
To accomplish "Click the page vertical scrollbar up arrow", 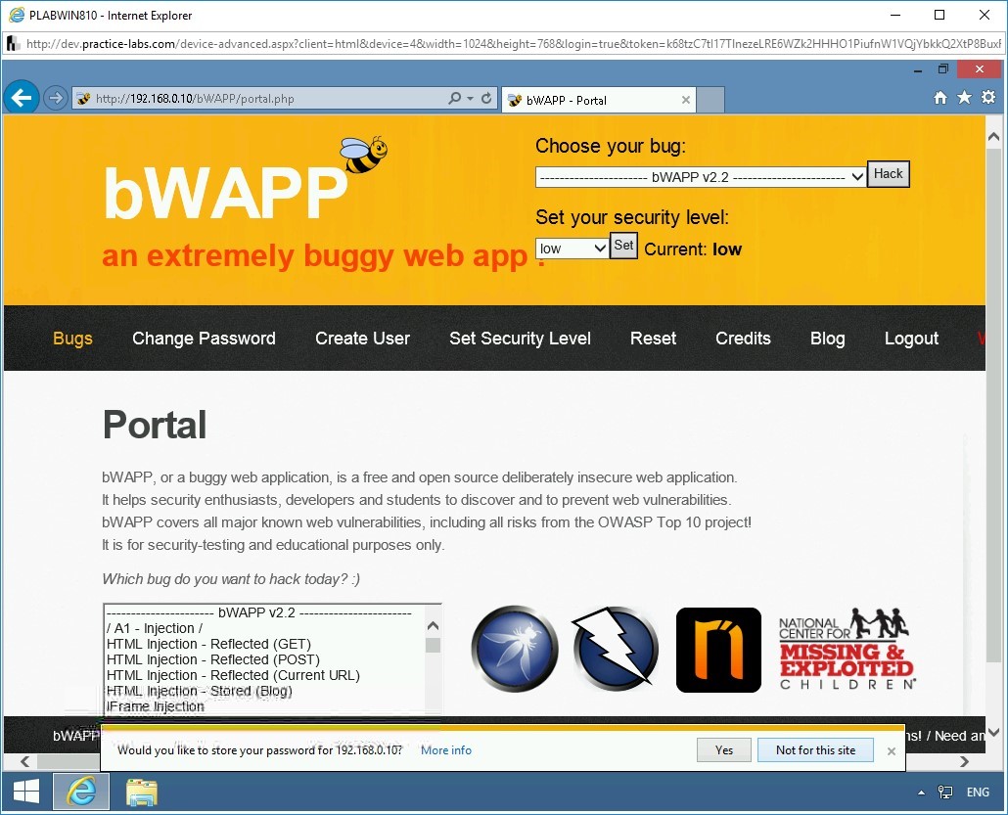I will (993, 137).
